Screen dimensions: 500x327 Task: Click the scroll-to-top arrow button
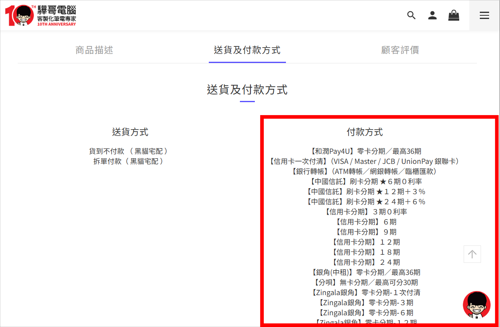pos(472,254)
